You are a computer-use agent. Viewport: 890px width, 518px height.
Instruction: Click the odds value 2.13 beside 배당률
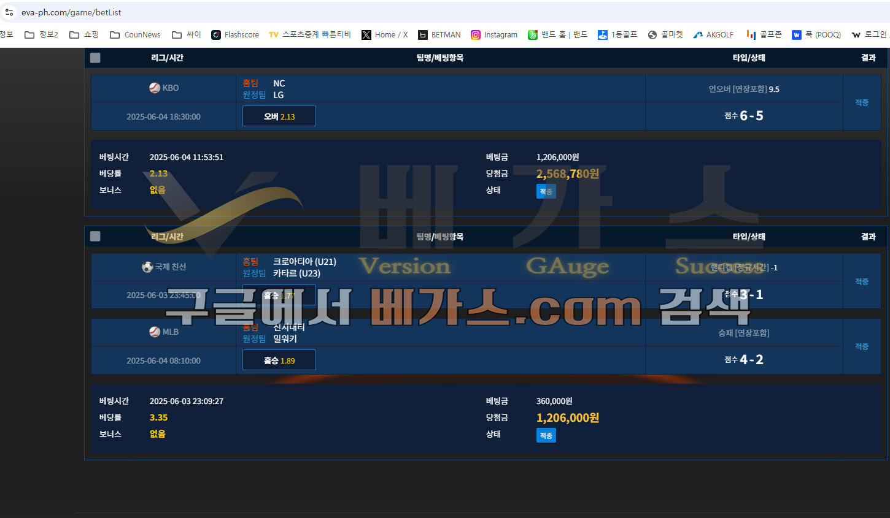click(x=158, y=173)
